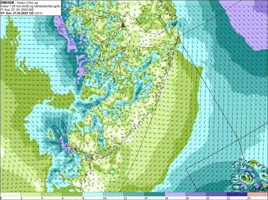The height and width of the screenshot is (200, 268).
Task: Pick the 18–20 m/s purple legend swatch
Action: [x=196, y=194]
